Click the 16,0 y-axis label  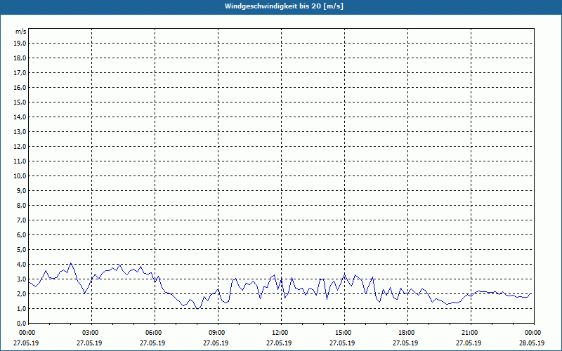20,87
